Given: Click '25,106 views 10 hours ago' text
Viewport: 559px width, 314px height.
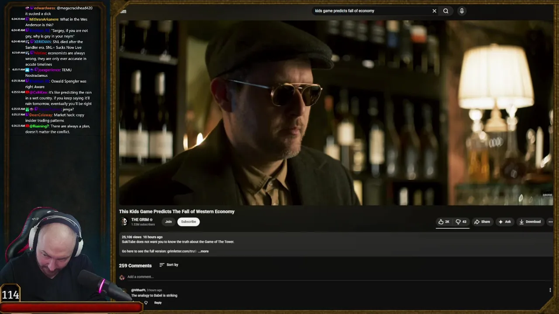Looking at the screenshot, I should (142, 237).
